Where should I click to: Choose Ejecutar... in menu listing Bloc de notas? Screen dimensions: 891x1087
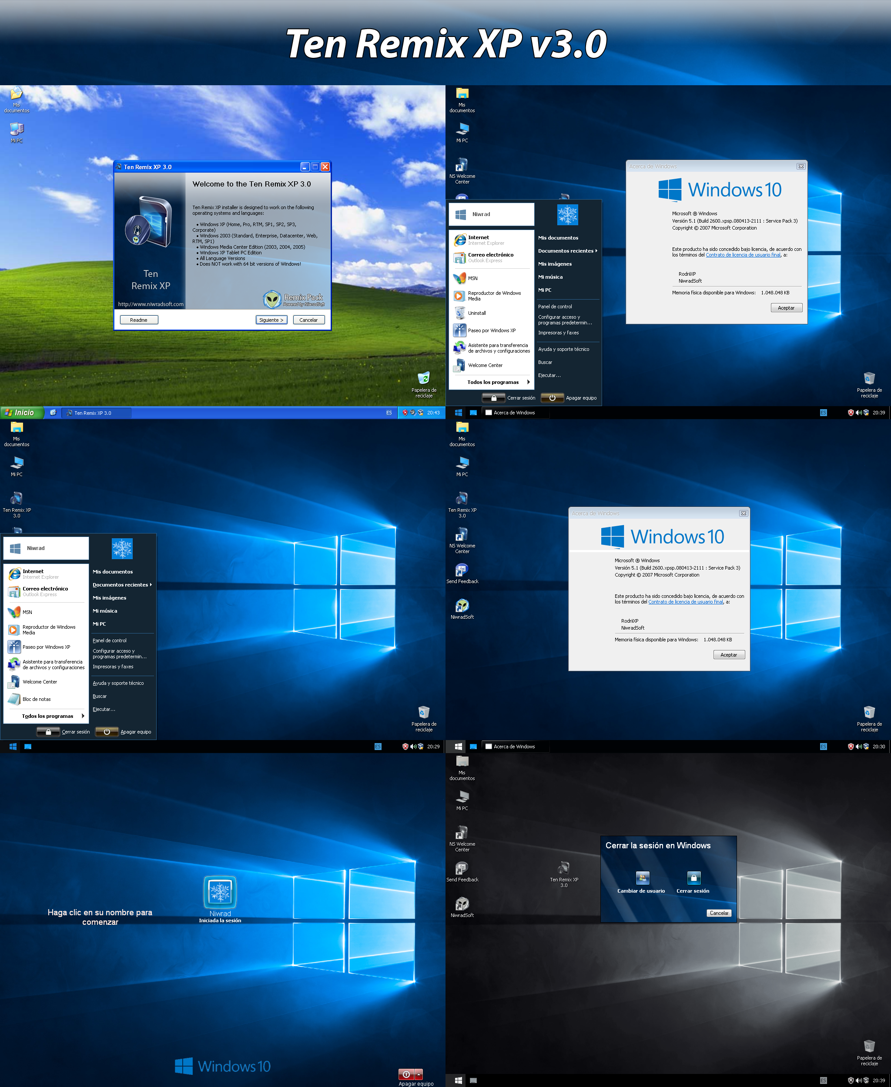[x=104, y=710]
